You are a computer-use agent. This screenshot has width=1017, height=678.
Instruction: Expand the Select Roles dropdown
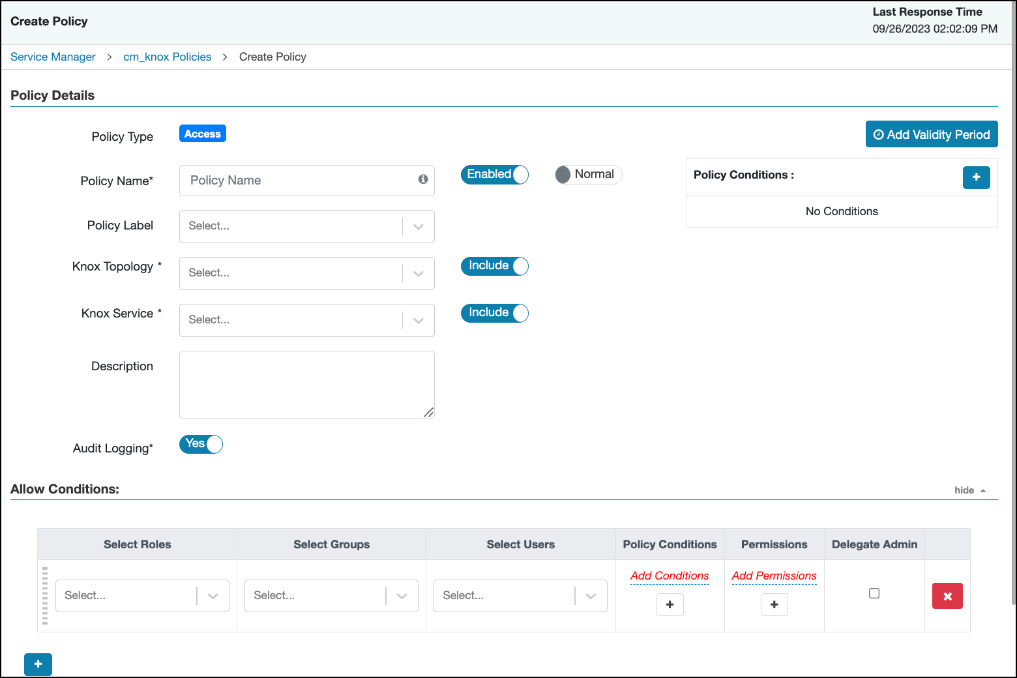click(142, 596)
